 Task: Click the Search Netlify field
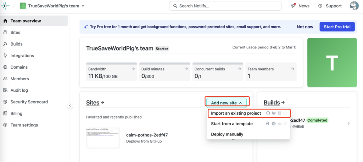coord(225,6)
